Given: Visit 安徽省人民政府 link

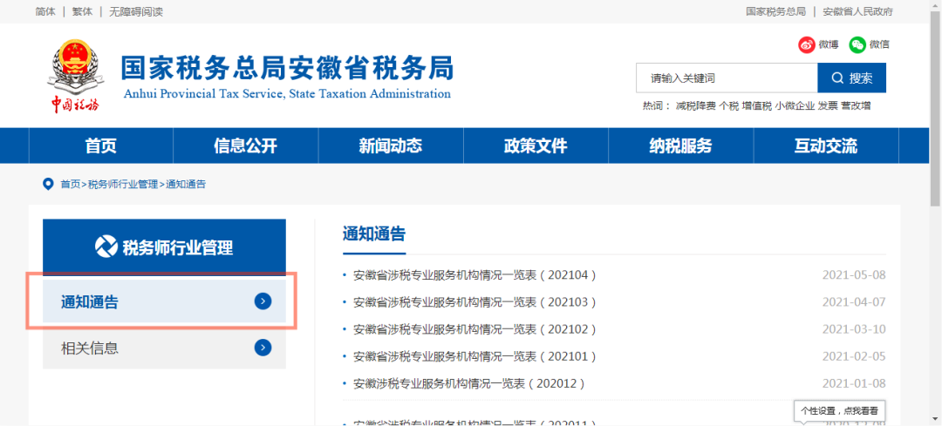Looking at the screenshot, I should (x=858, y=11).
